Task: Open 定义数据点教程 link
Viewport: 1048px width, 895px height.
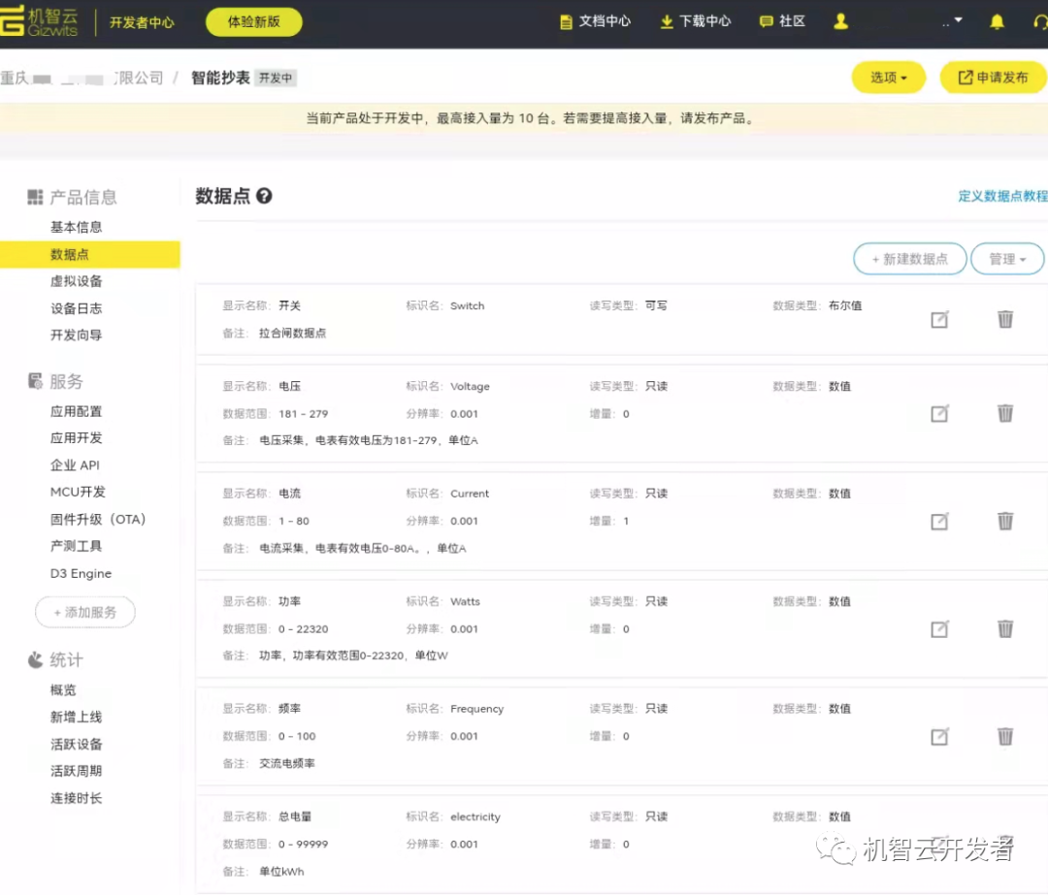Action: [x=1002, y=196]
